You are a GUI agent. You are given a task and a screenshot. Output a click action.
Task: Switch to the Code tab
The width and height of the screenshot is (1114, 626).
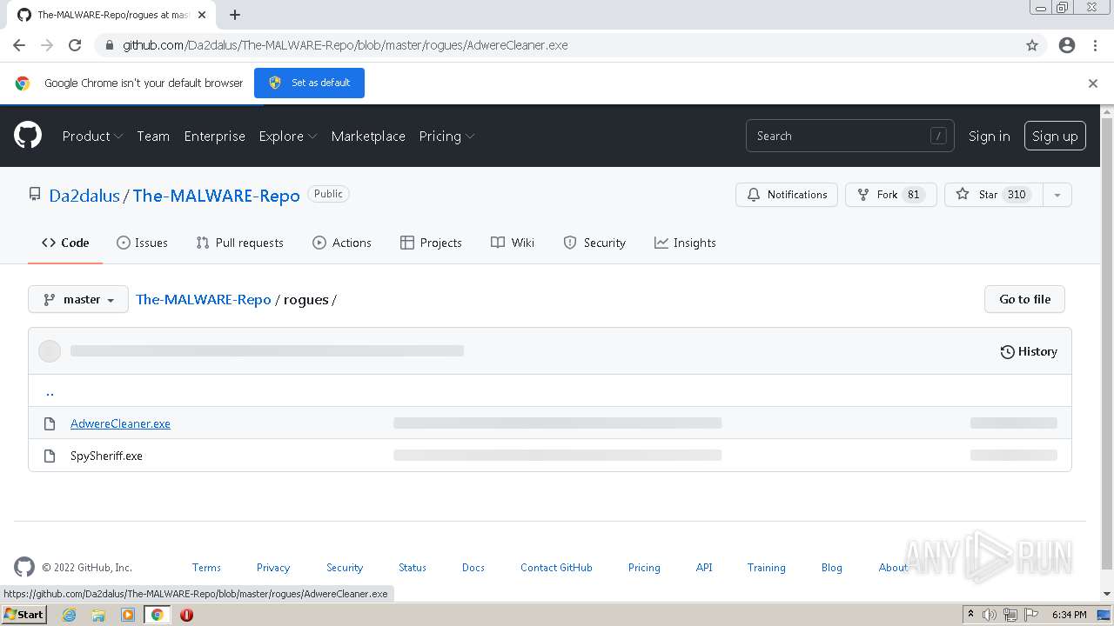pyautogui.click(x=65, y=243)
